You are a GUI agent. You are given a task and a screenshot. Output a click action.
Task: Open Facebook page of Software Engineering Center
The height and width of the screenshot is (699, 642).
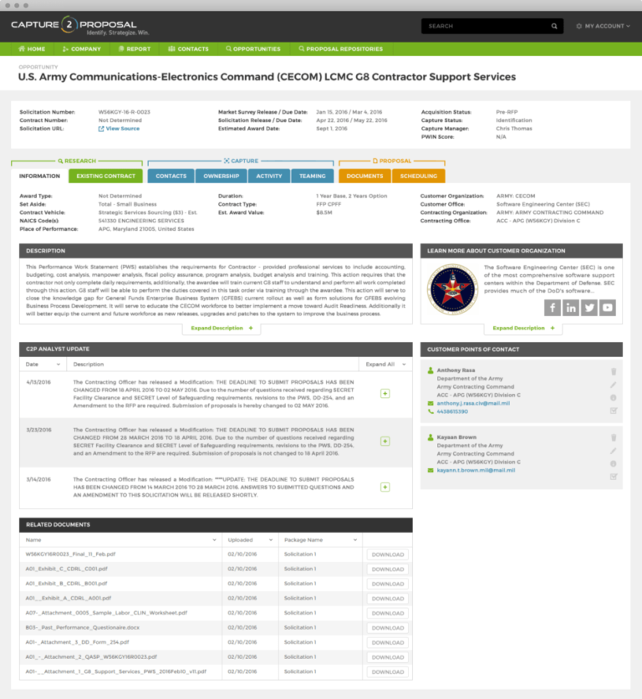(553, 308)
